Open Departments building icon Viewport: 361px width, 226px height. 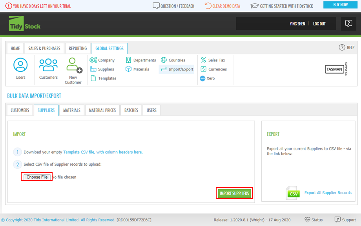[x=128, y=60]
